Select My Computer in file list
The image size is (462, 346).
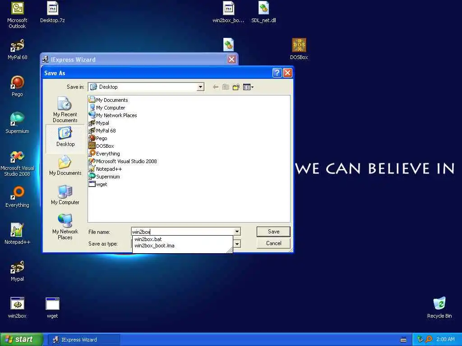pos(107,108)
